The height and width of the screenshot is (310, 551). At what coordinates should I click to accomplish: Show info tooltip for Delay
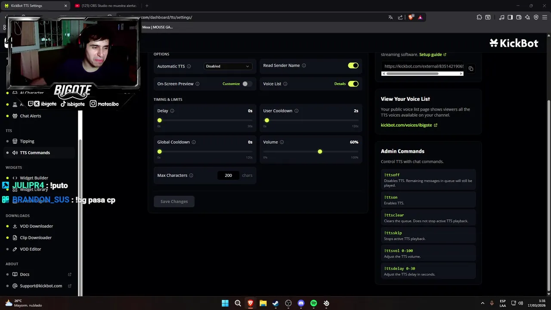[172, 111]
